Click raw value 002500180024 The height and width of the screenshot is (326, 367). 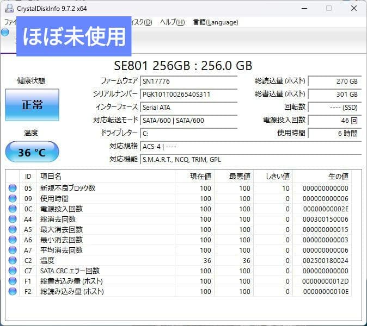[325, 260]
